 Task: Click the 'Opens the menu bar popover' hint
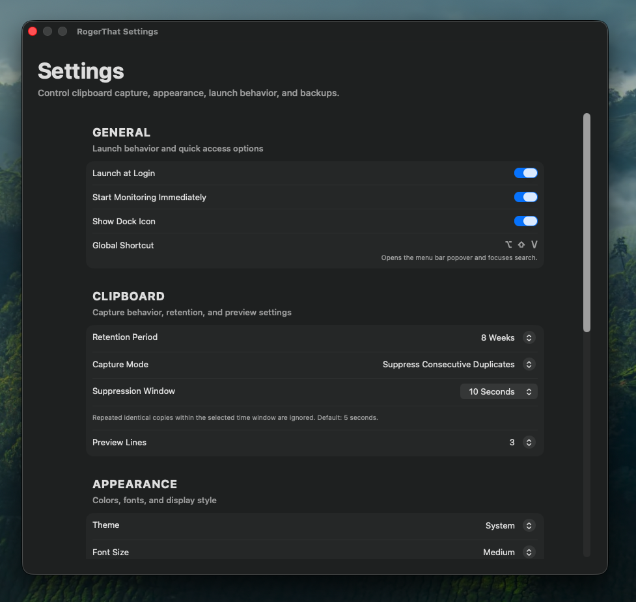point(459,257)
